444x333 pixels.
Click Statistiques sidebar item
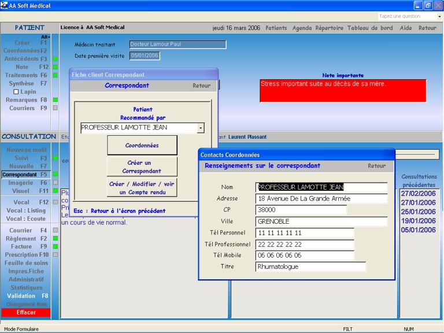27,288
